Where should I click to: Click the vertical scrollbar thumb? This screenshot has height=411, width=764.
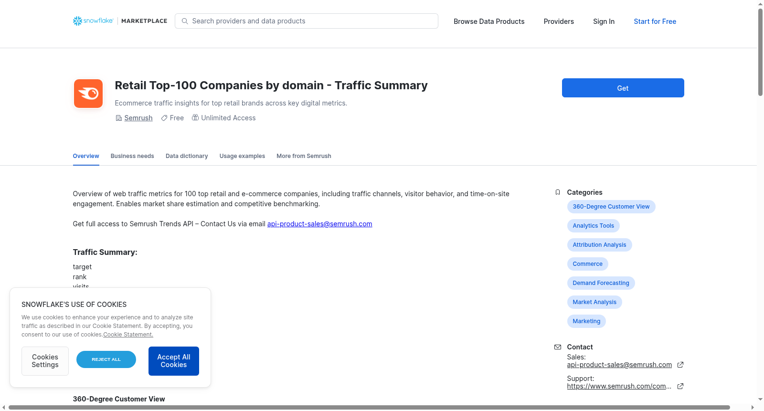760,53
